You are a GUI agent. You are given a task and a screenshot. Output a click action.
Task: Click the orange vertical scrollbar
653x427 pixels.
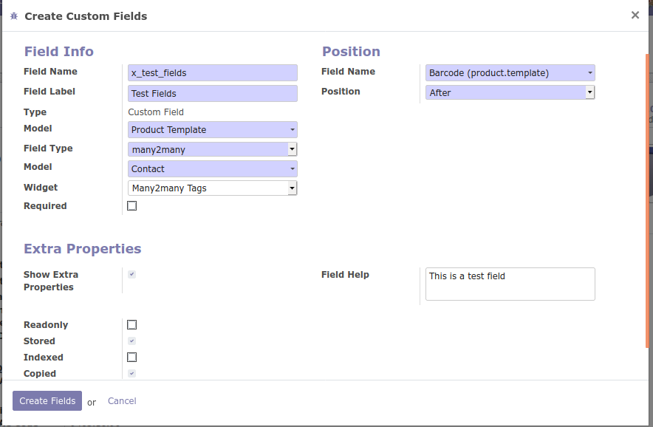(x=647, y=199)
